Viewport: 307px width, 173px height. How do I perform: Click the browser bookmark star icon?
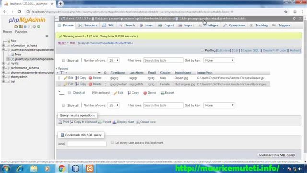coord(286,12)
